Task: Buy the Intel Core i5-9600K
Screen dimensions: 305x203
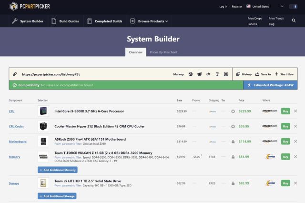Action: coord(285,111)
